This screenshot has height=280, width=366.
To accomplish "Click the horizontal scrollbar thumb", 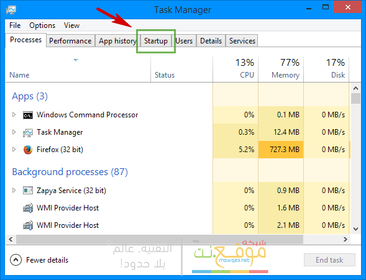I will (x=160, y=240).
